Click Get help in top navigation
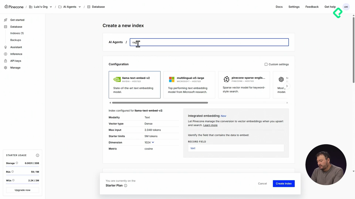Screen dimensions: 355x199 [x=330, y=7]
